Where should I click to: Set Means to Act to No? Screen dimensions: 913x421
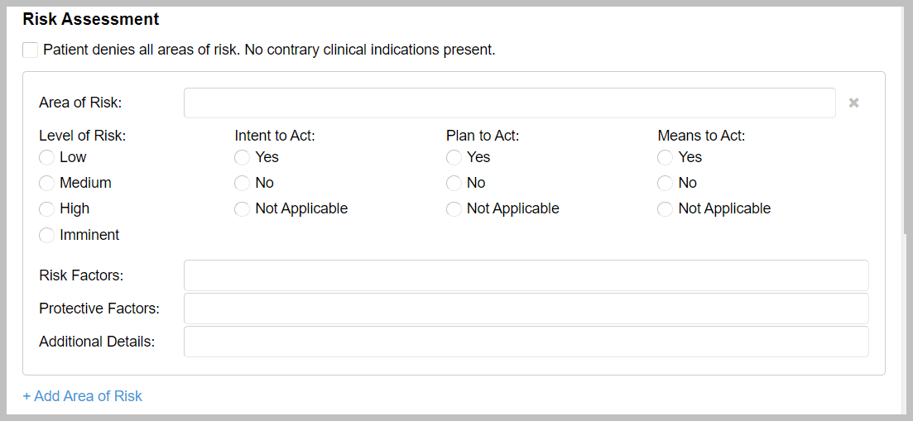(665, 183)
